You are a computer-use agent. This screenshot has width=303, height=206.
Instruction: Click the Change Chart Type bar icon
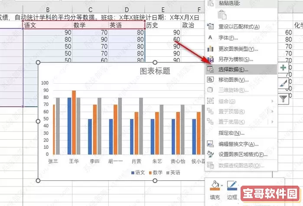[210, 49]
